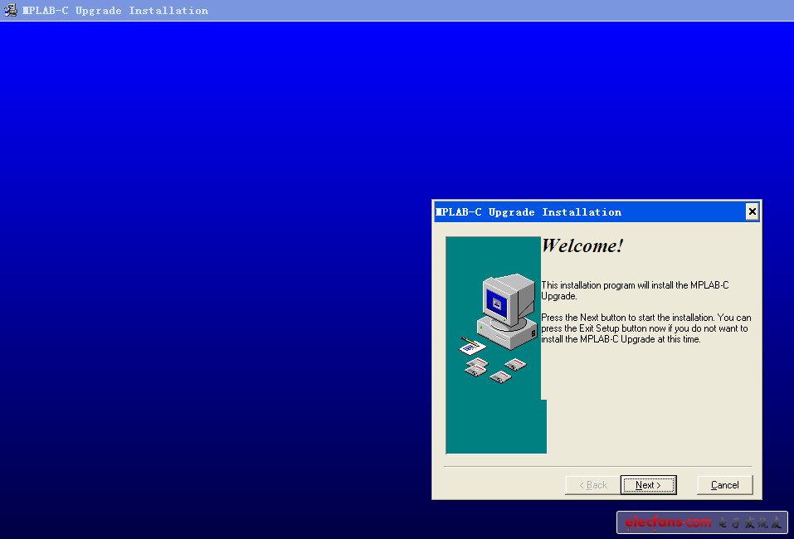This screenshot has height=539, width=794.
Task: Click the elecfans.com watermark logo
Action: [x=667, y=522]
